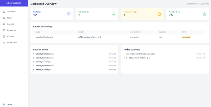Click the Add Student icon in sidebar
The height and width of the screenshot is (107, 211).
click(4, 43)
